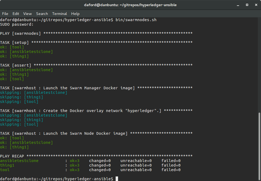Open the Terminal menu

tap(59, 14)
